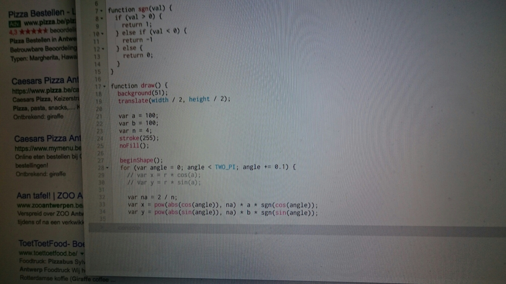Open the 'Aan tafel! | ZOO' result

(x=50, y=196)
